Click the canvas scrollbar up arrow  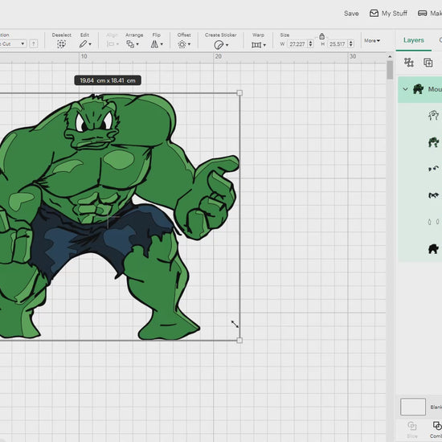click(390, 57)
